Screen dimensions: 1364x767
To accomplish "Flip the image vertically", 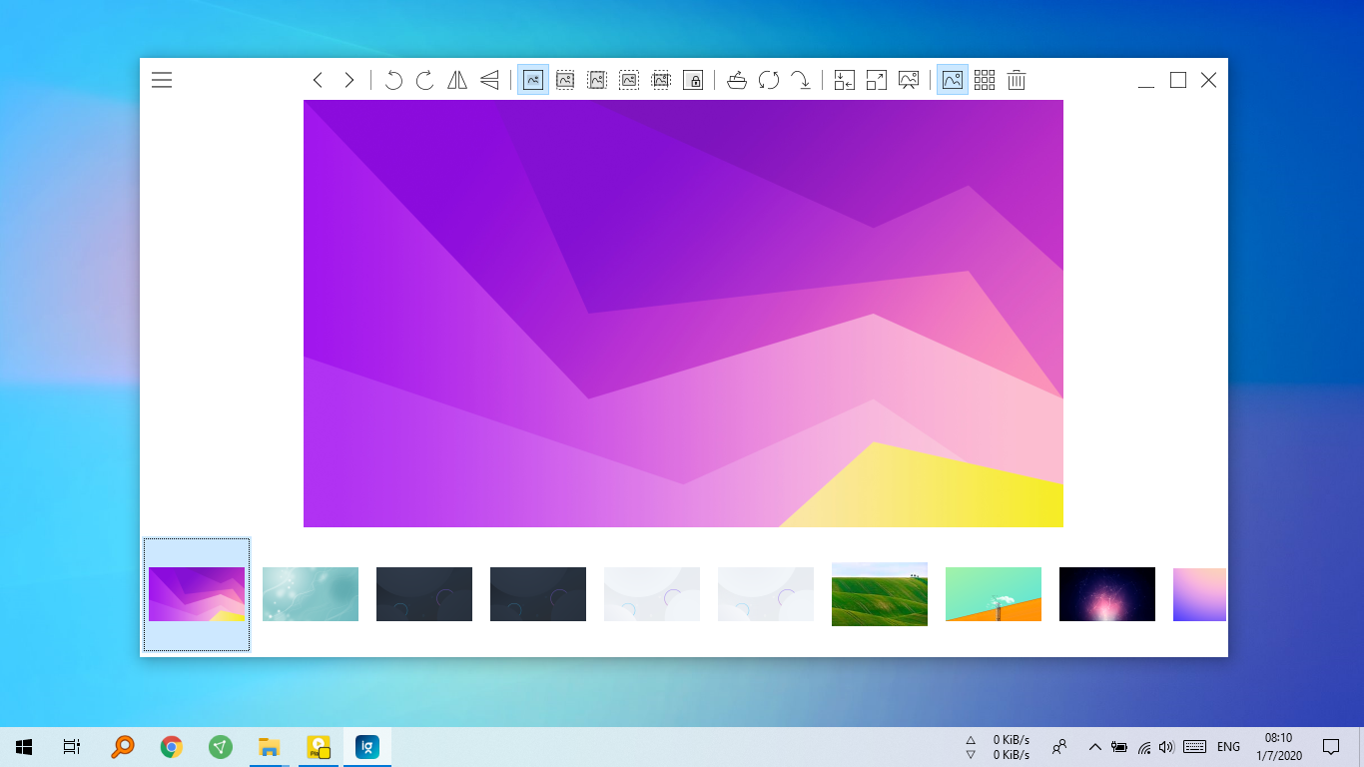I will 489,80.
